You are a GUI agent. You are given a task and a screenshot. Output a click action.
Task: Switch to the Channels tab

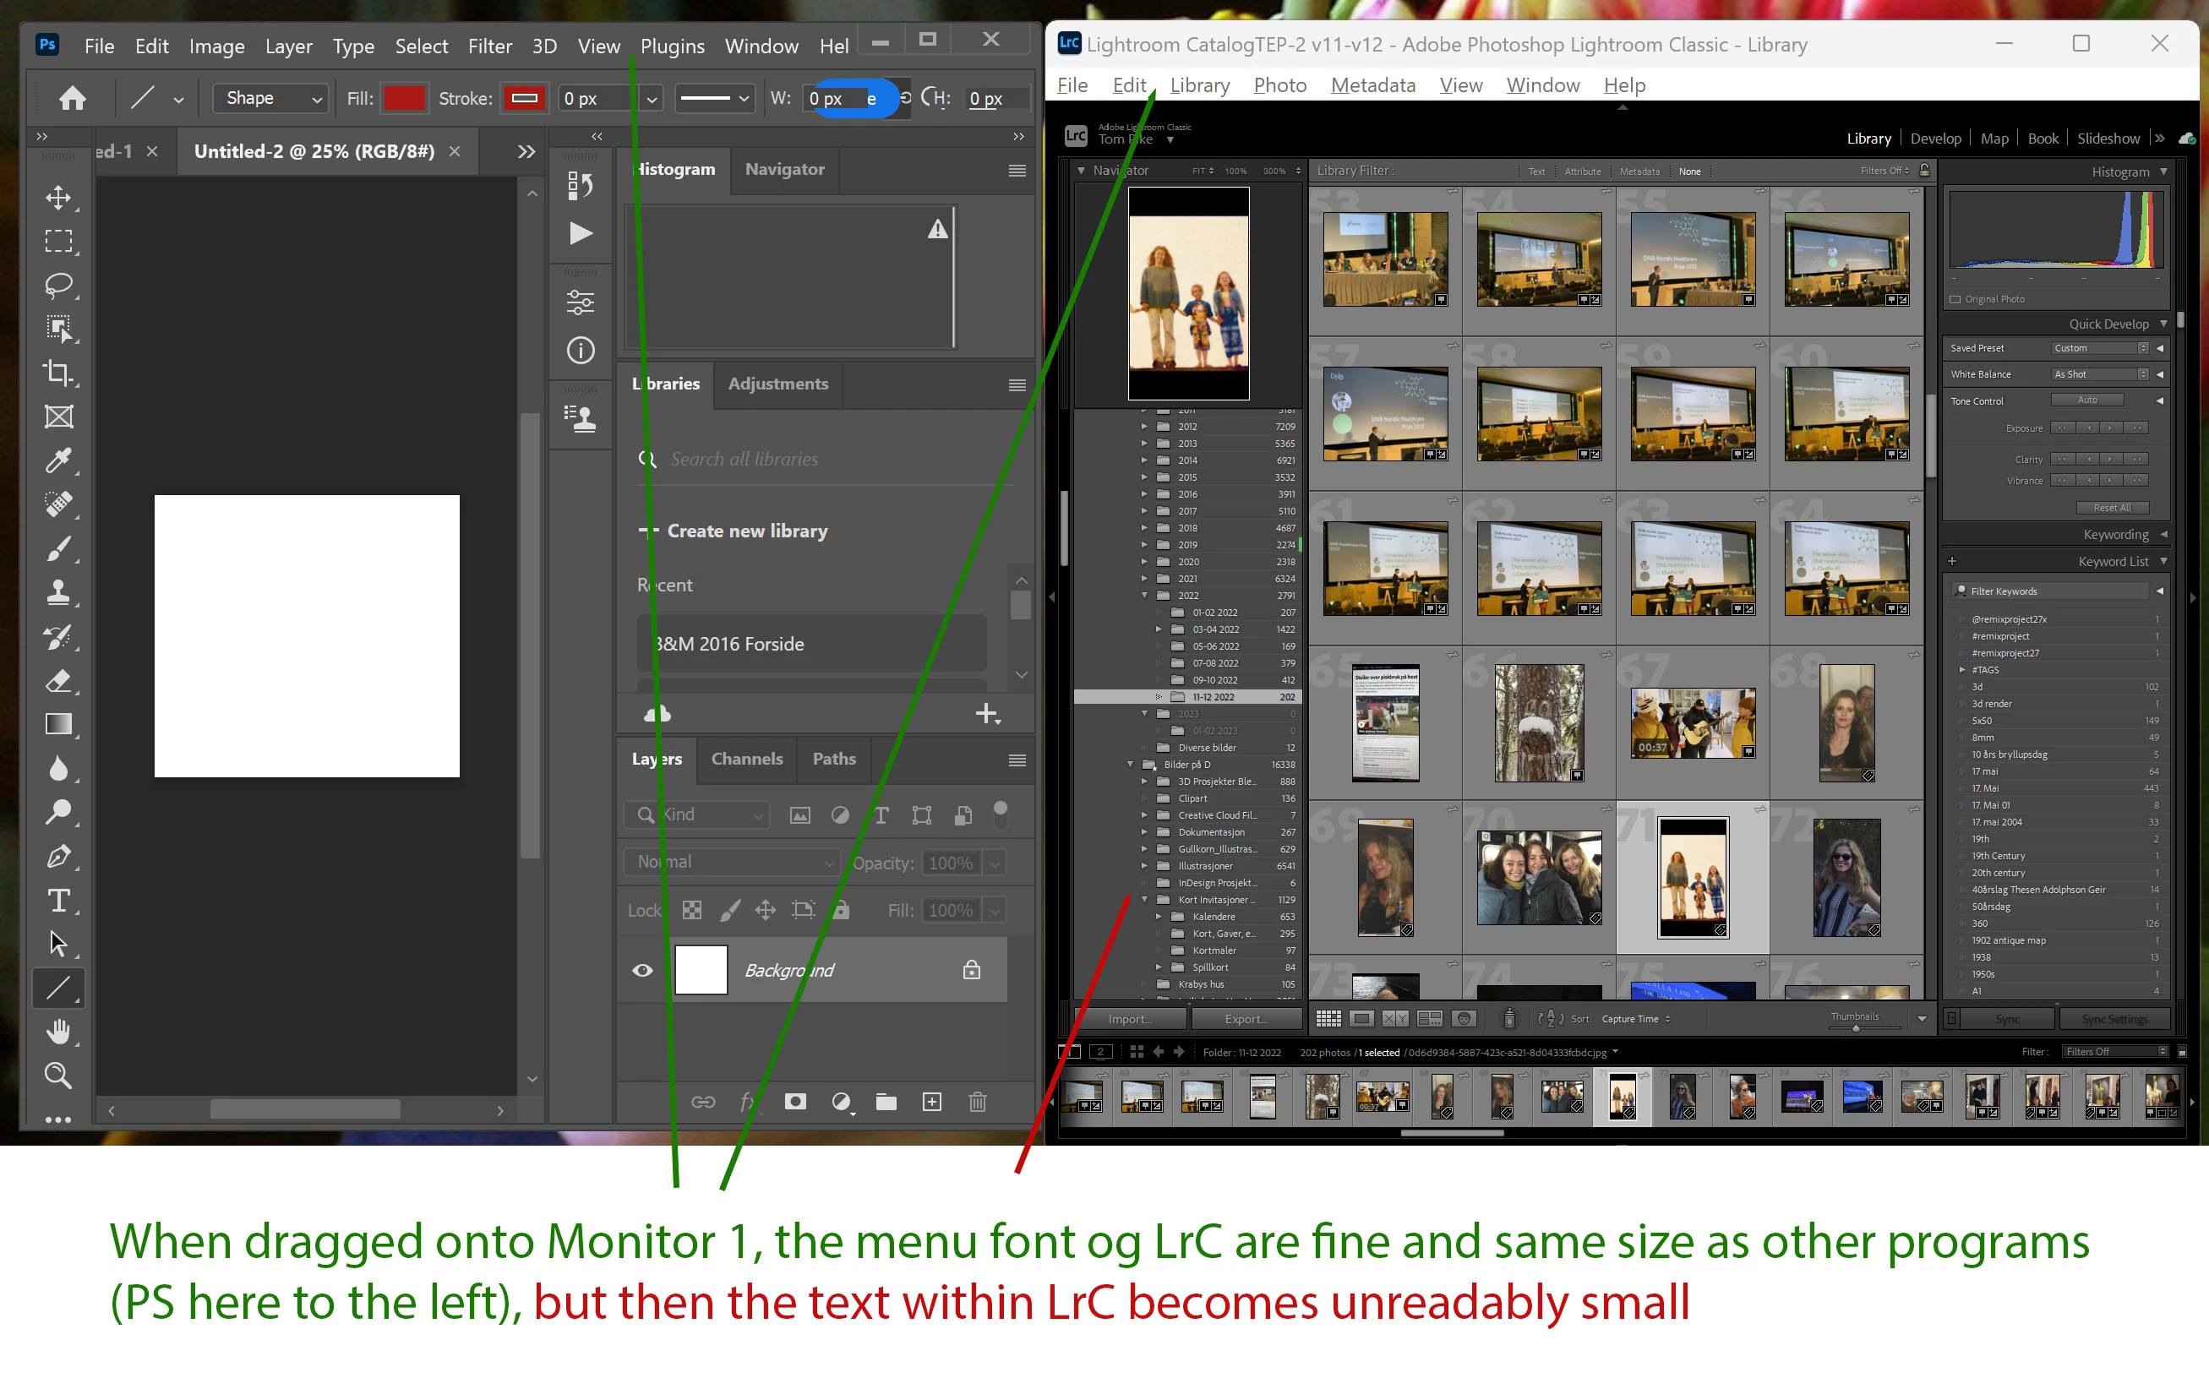(747, 759)
